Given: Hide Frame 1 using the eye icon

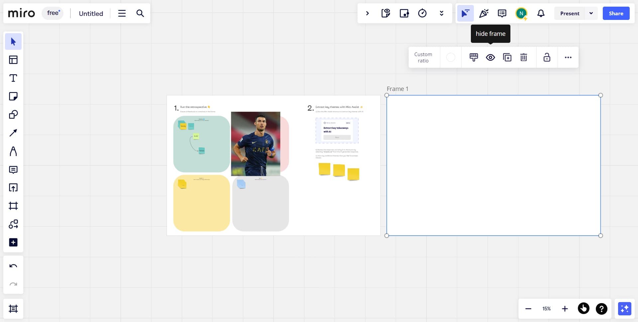Looking at the screenshot, I should click(490, 57).
